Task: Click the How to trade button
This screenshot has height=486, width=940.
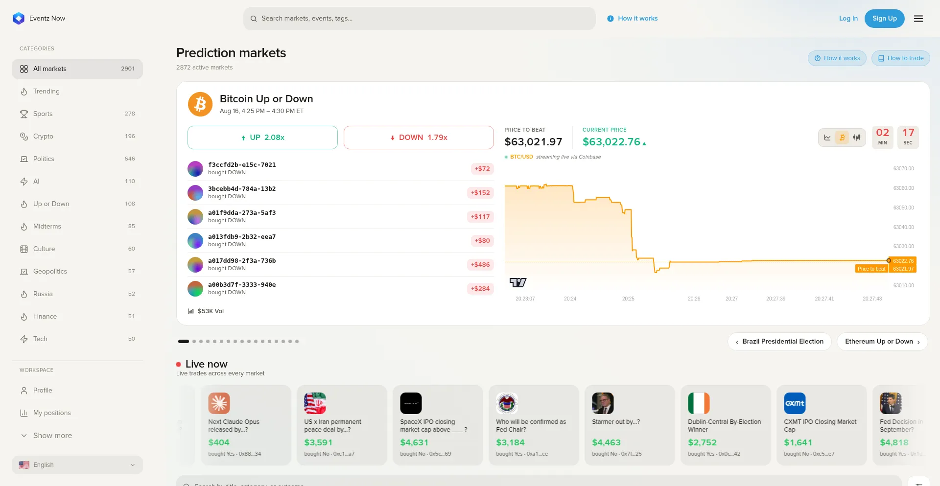Action: [x=901, y=58]
